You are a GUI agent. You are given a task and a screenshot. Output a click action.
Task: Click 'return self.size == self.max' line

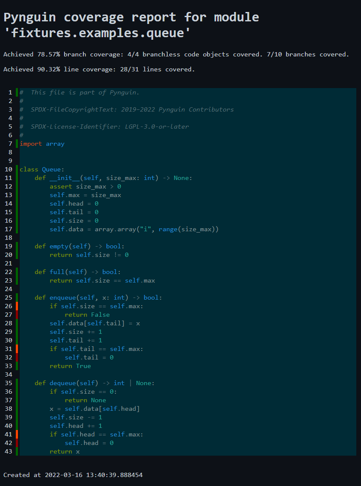tap(102, 280)
